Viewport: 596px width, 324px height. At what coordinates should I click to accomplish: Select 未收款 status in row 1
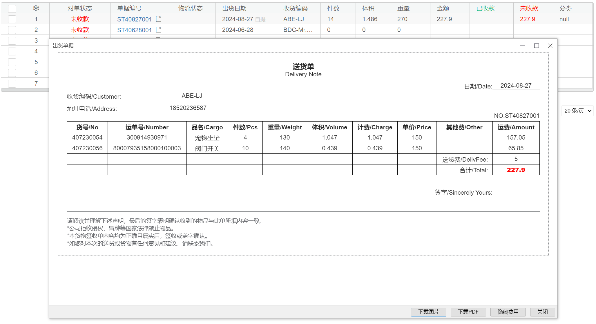[80, 19]
